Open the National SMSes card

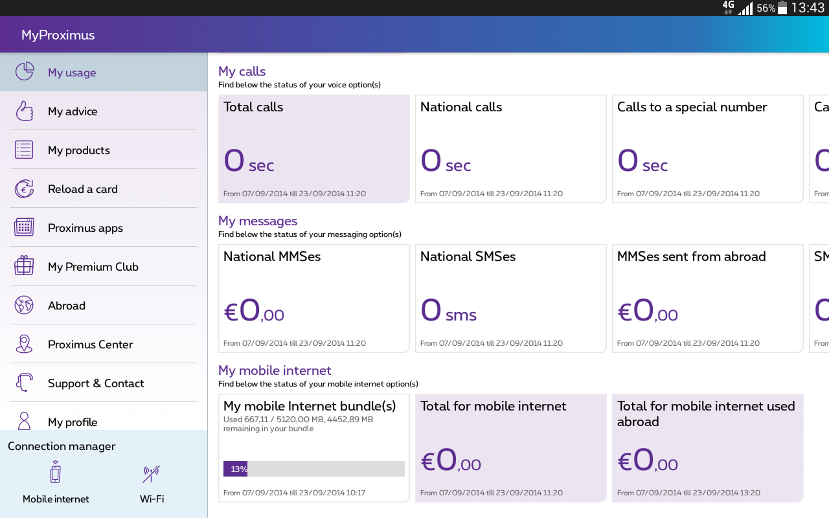pos(510,298)
